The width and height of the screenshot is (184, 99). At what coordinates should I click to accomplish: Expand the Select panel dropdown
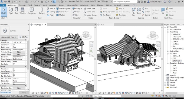pos(4,18)
